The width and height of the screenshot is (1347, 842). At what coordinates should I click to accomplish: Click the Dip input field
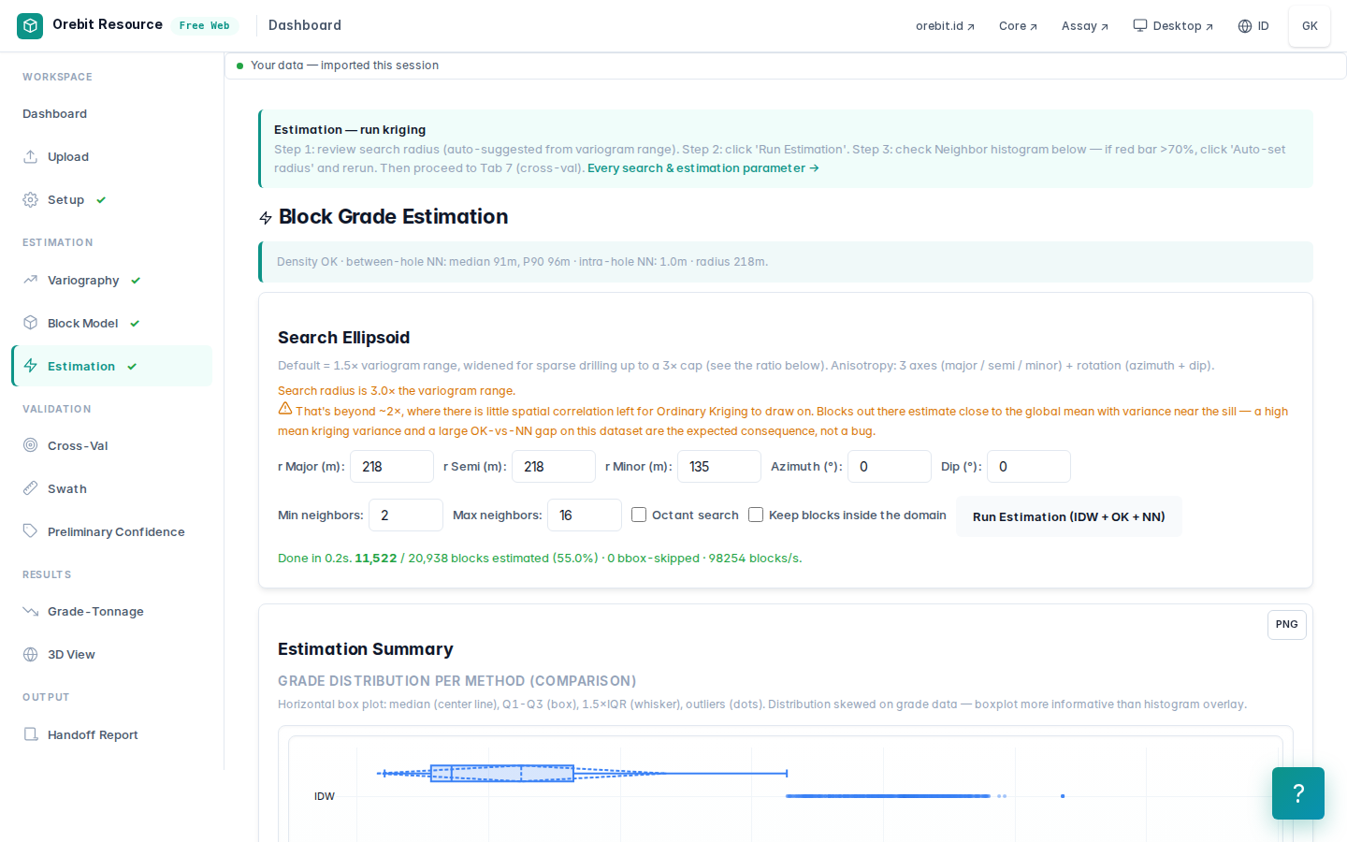pyautogui.click(x=1028, y=466)
